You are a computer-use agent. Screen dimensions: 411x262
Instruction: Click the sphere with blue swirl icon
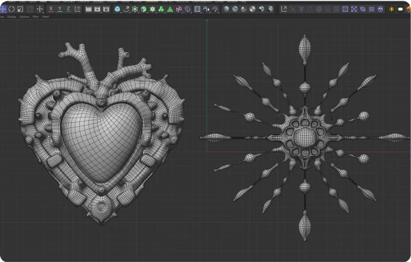point(270,9)
